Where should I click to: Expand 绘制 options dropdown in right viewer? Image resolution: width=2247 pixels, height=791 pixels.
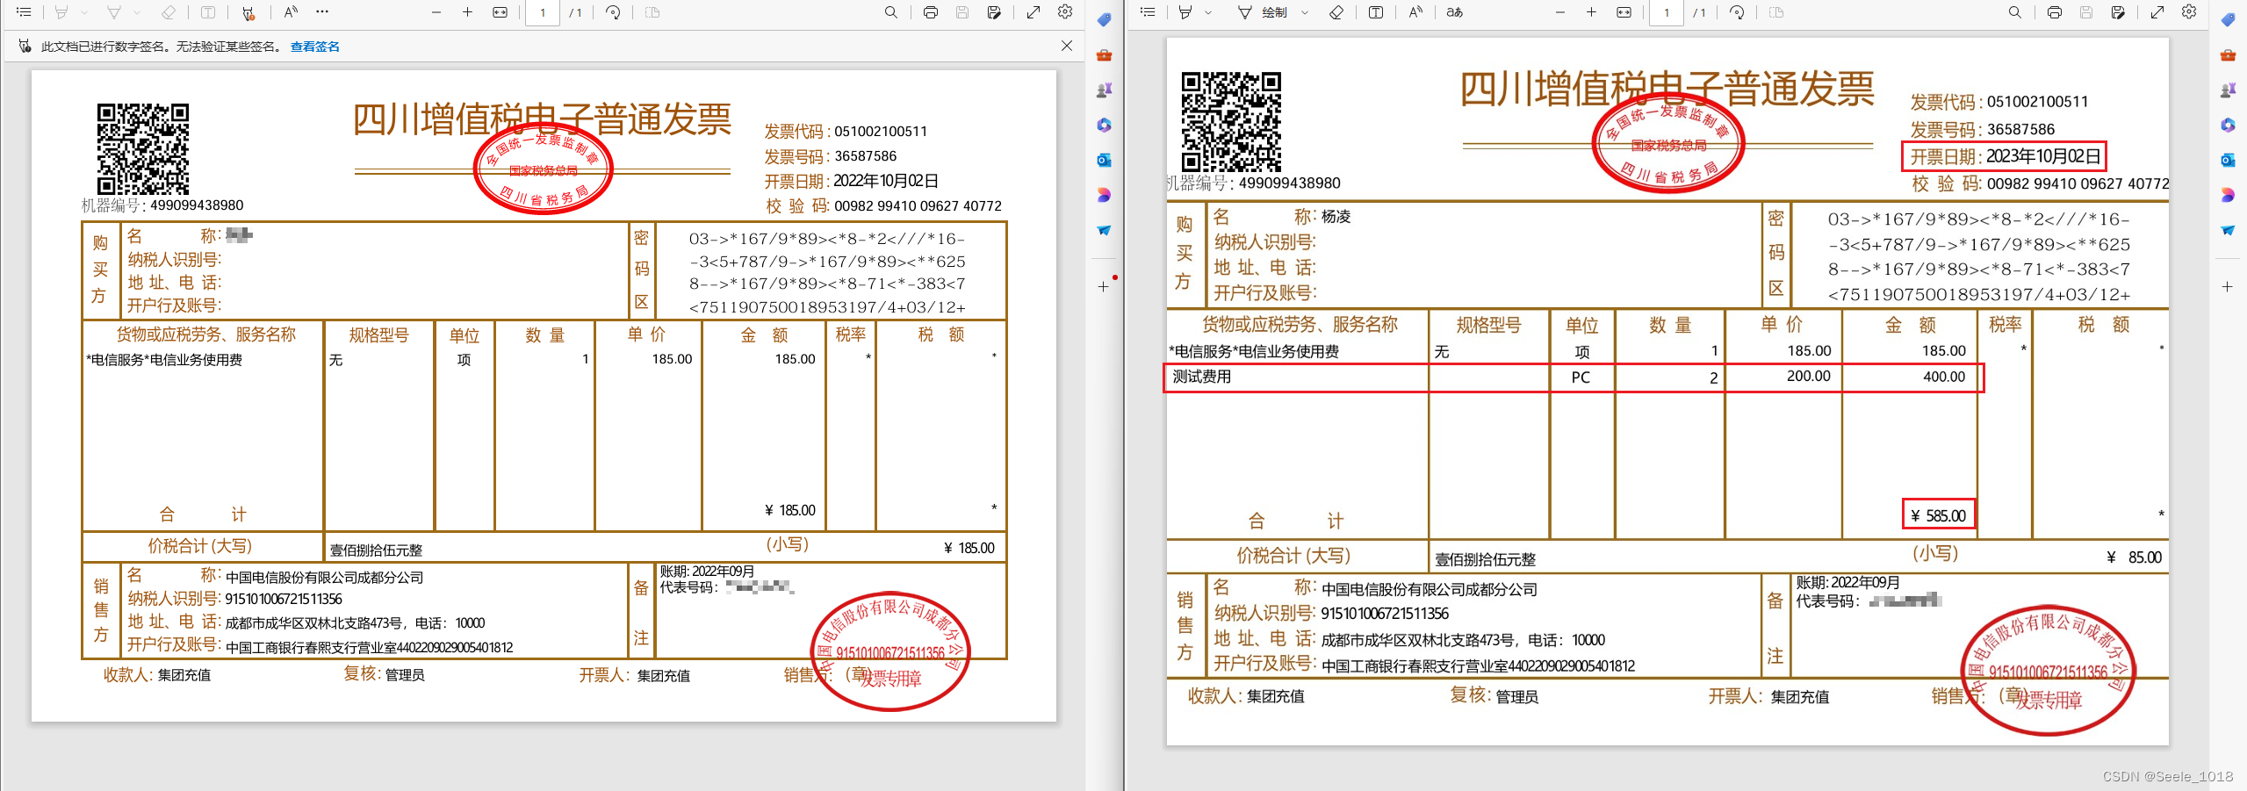pyautogui.click(x=1305, y=12)
